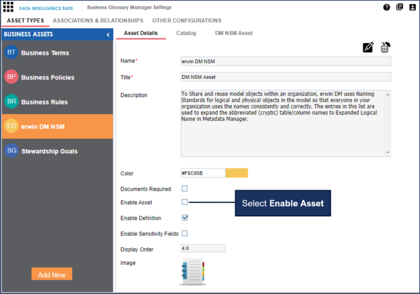The height and width of the screenshot is (294, 420).
Task: Click the description scrollbar down arrow
Action: (388, 152)
